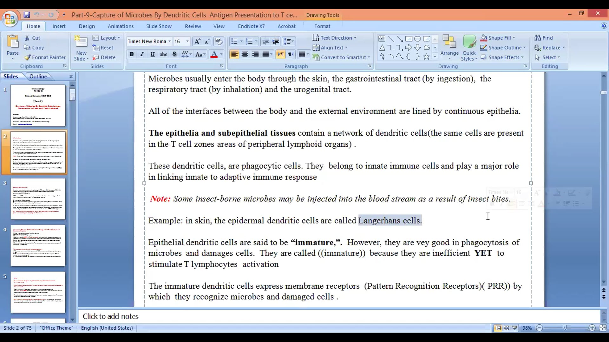Copy the selected text
The height and width of the screenshot is (342, 609).
pos(34,47)
